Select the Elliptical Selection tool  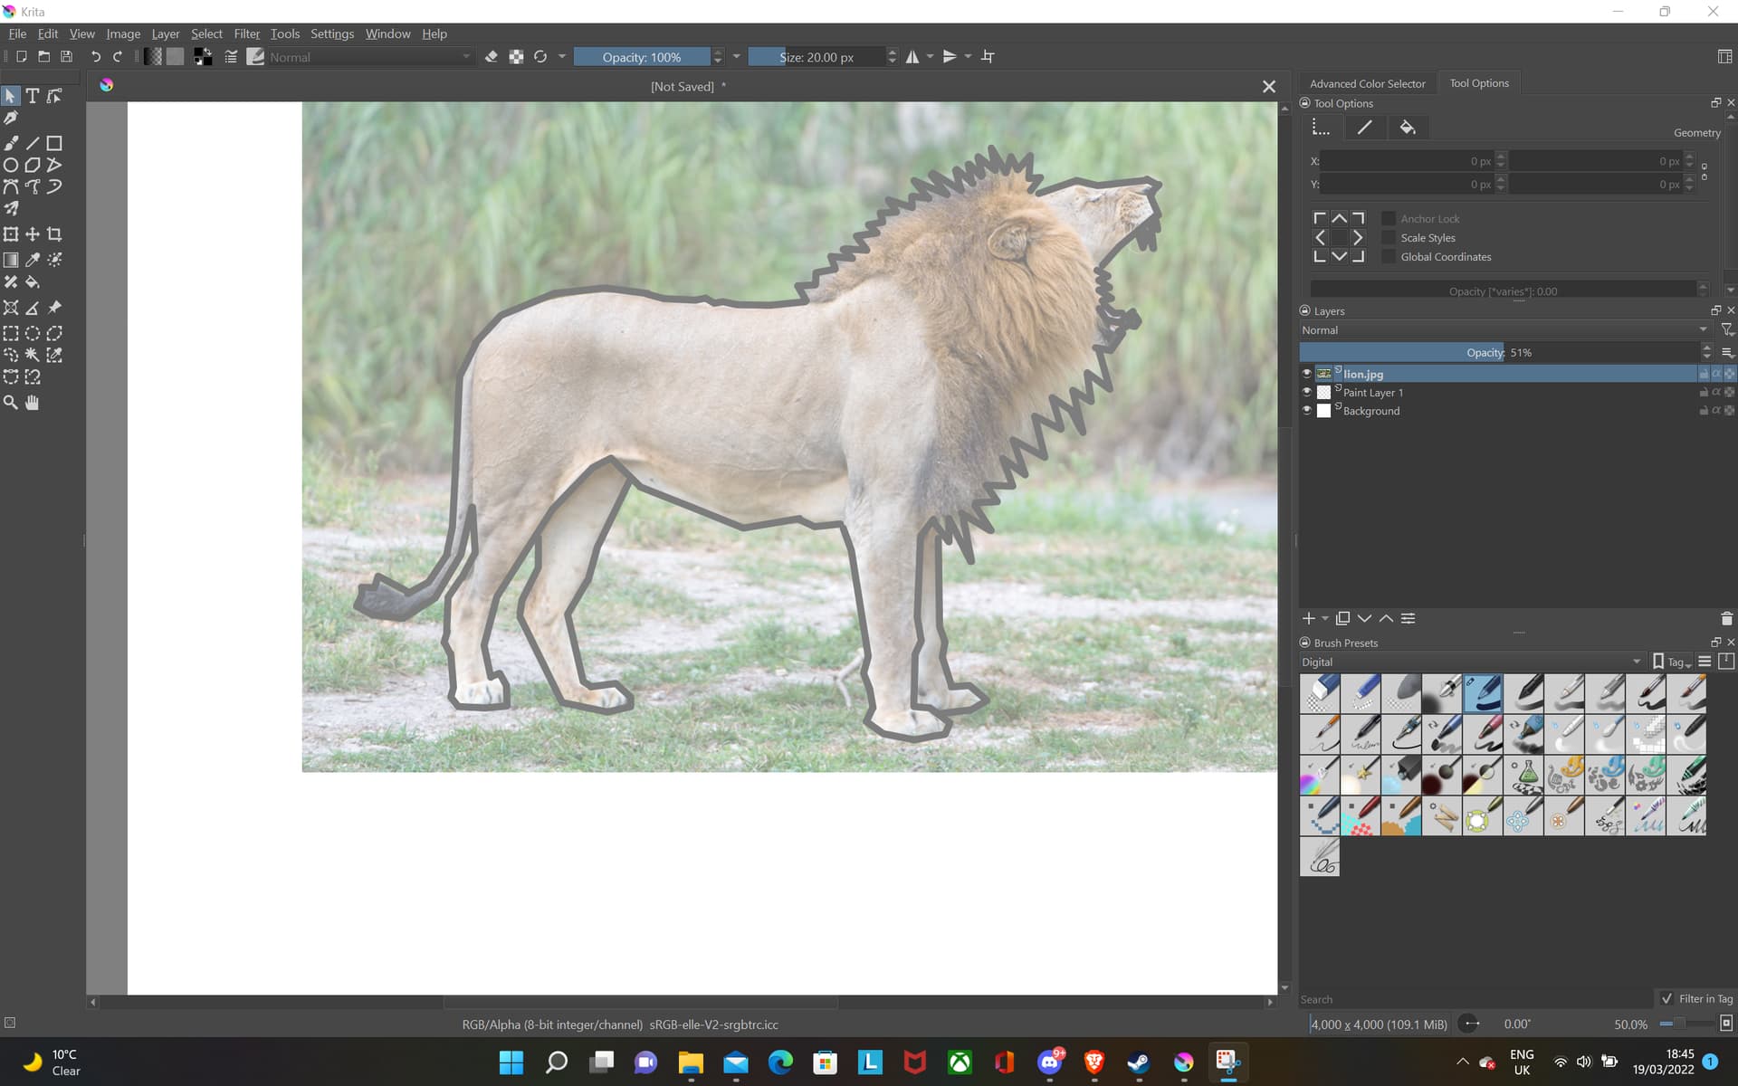point(33,334)
